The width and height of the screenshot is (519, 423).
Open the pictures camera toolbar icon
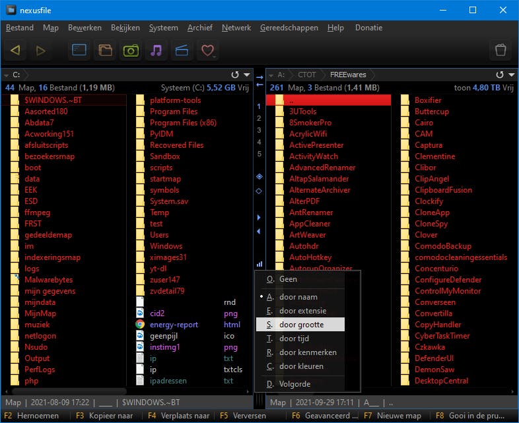pos(131,50)
